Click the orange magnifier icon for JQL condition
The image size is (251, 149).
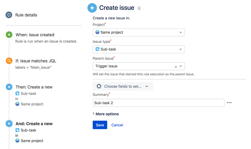[9, 61]
